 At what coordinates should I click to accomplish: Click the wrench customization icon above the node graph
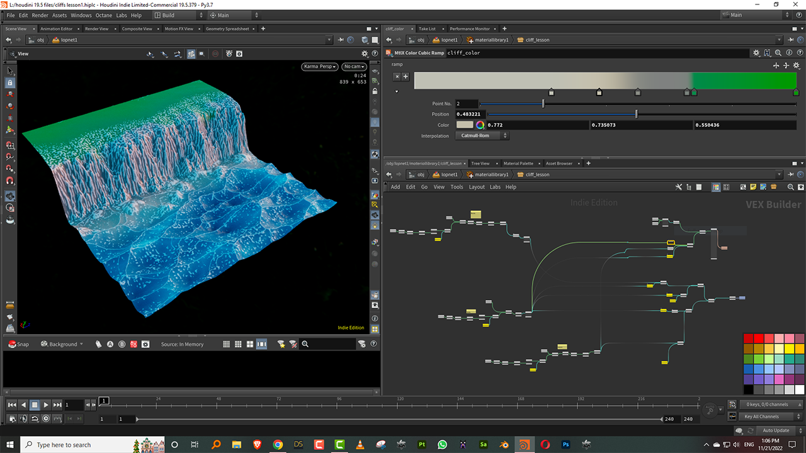(678, 187)
